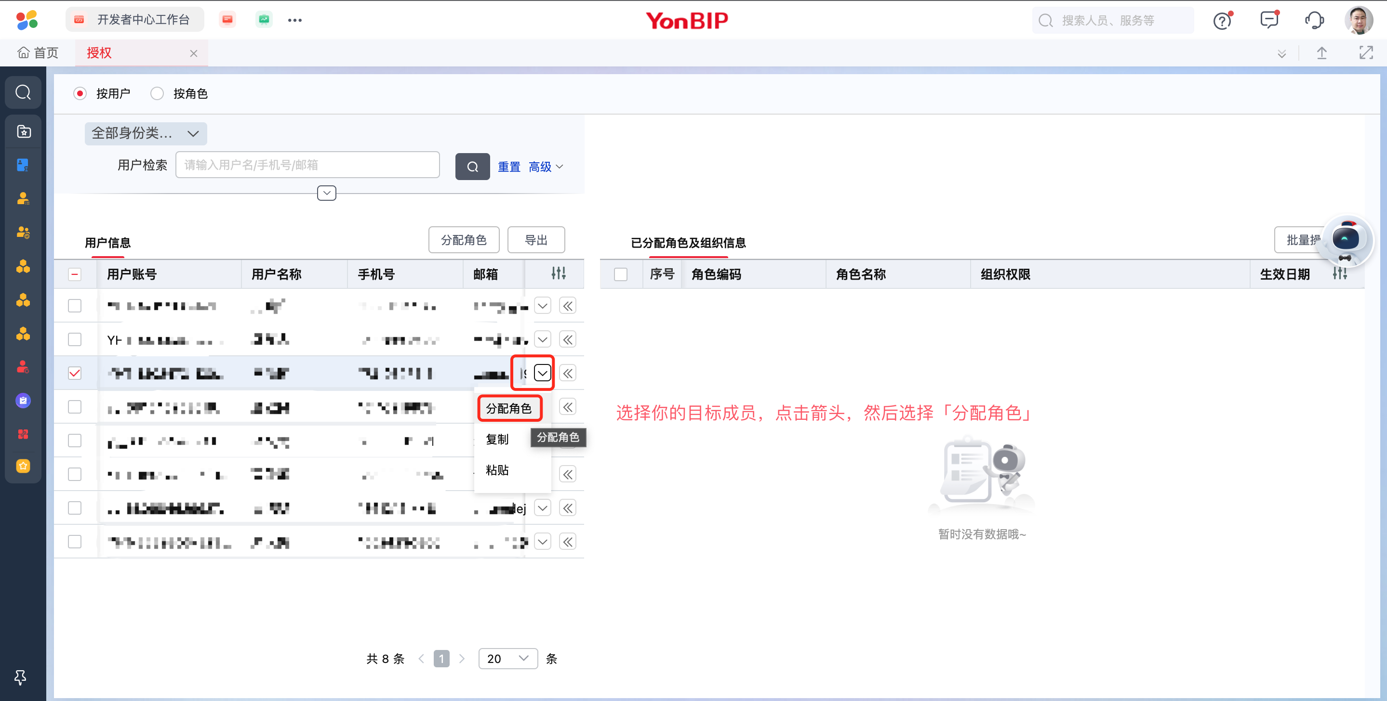Image resolution: width=1387 pixels, height=701 pixels.
Task: Click the pin icon at sidebar bottom
Action: [x=20, y=677]
